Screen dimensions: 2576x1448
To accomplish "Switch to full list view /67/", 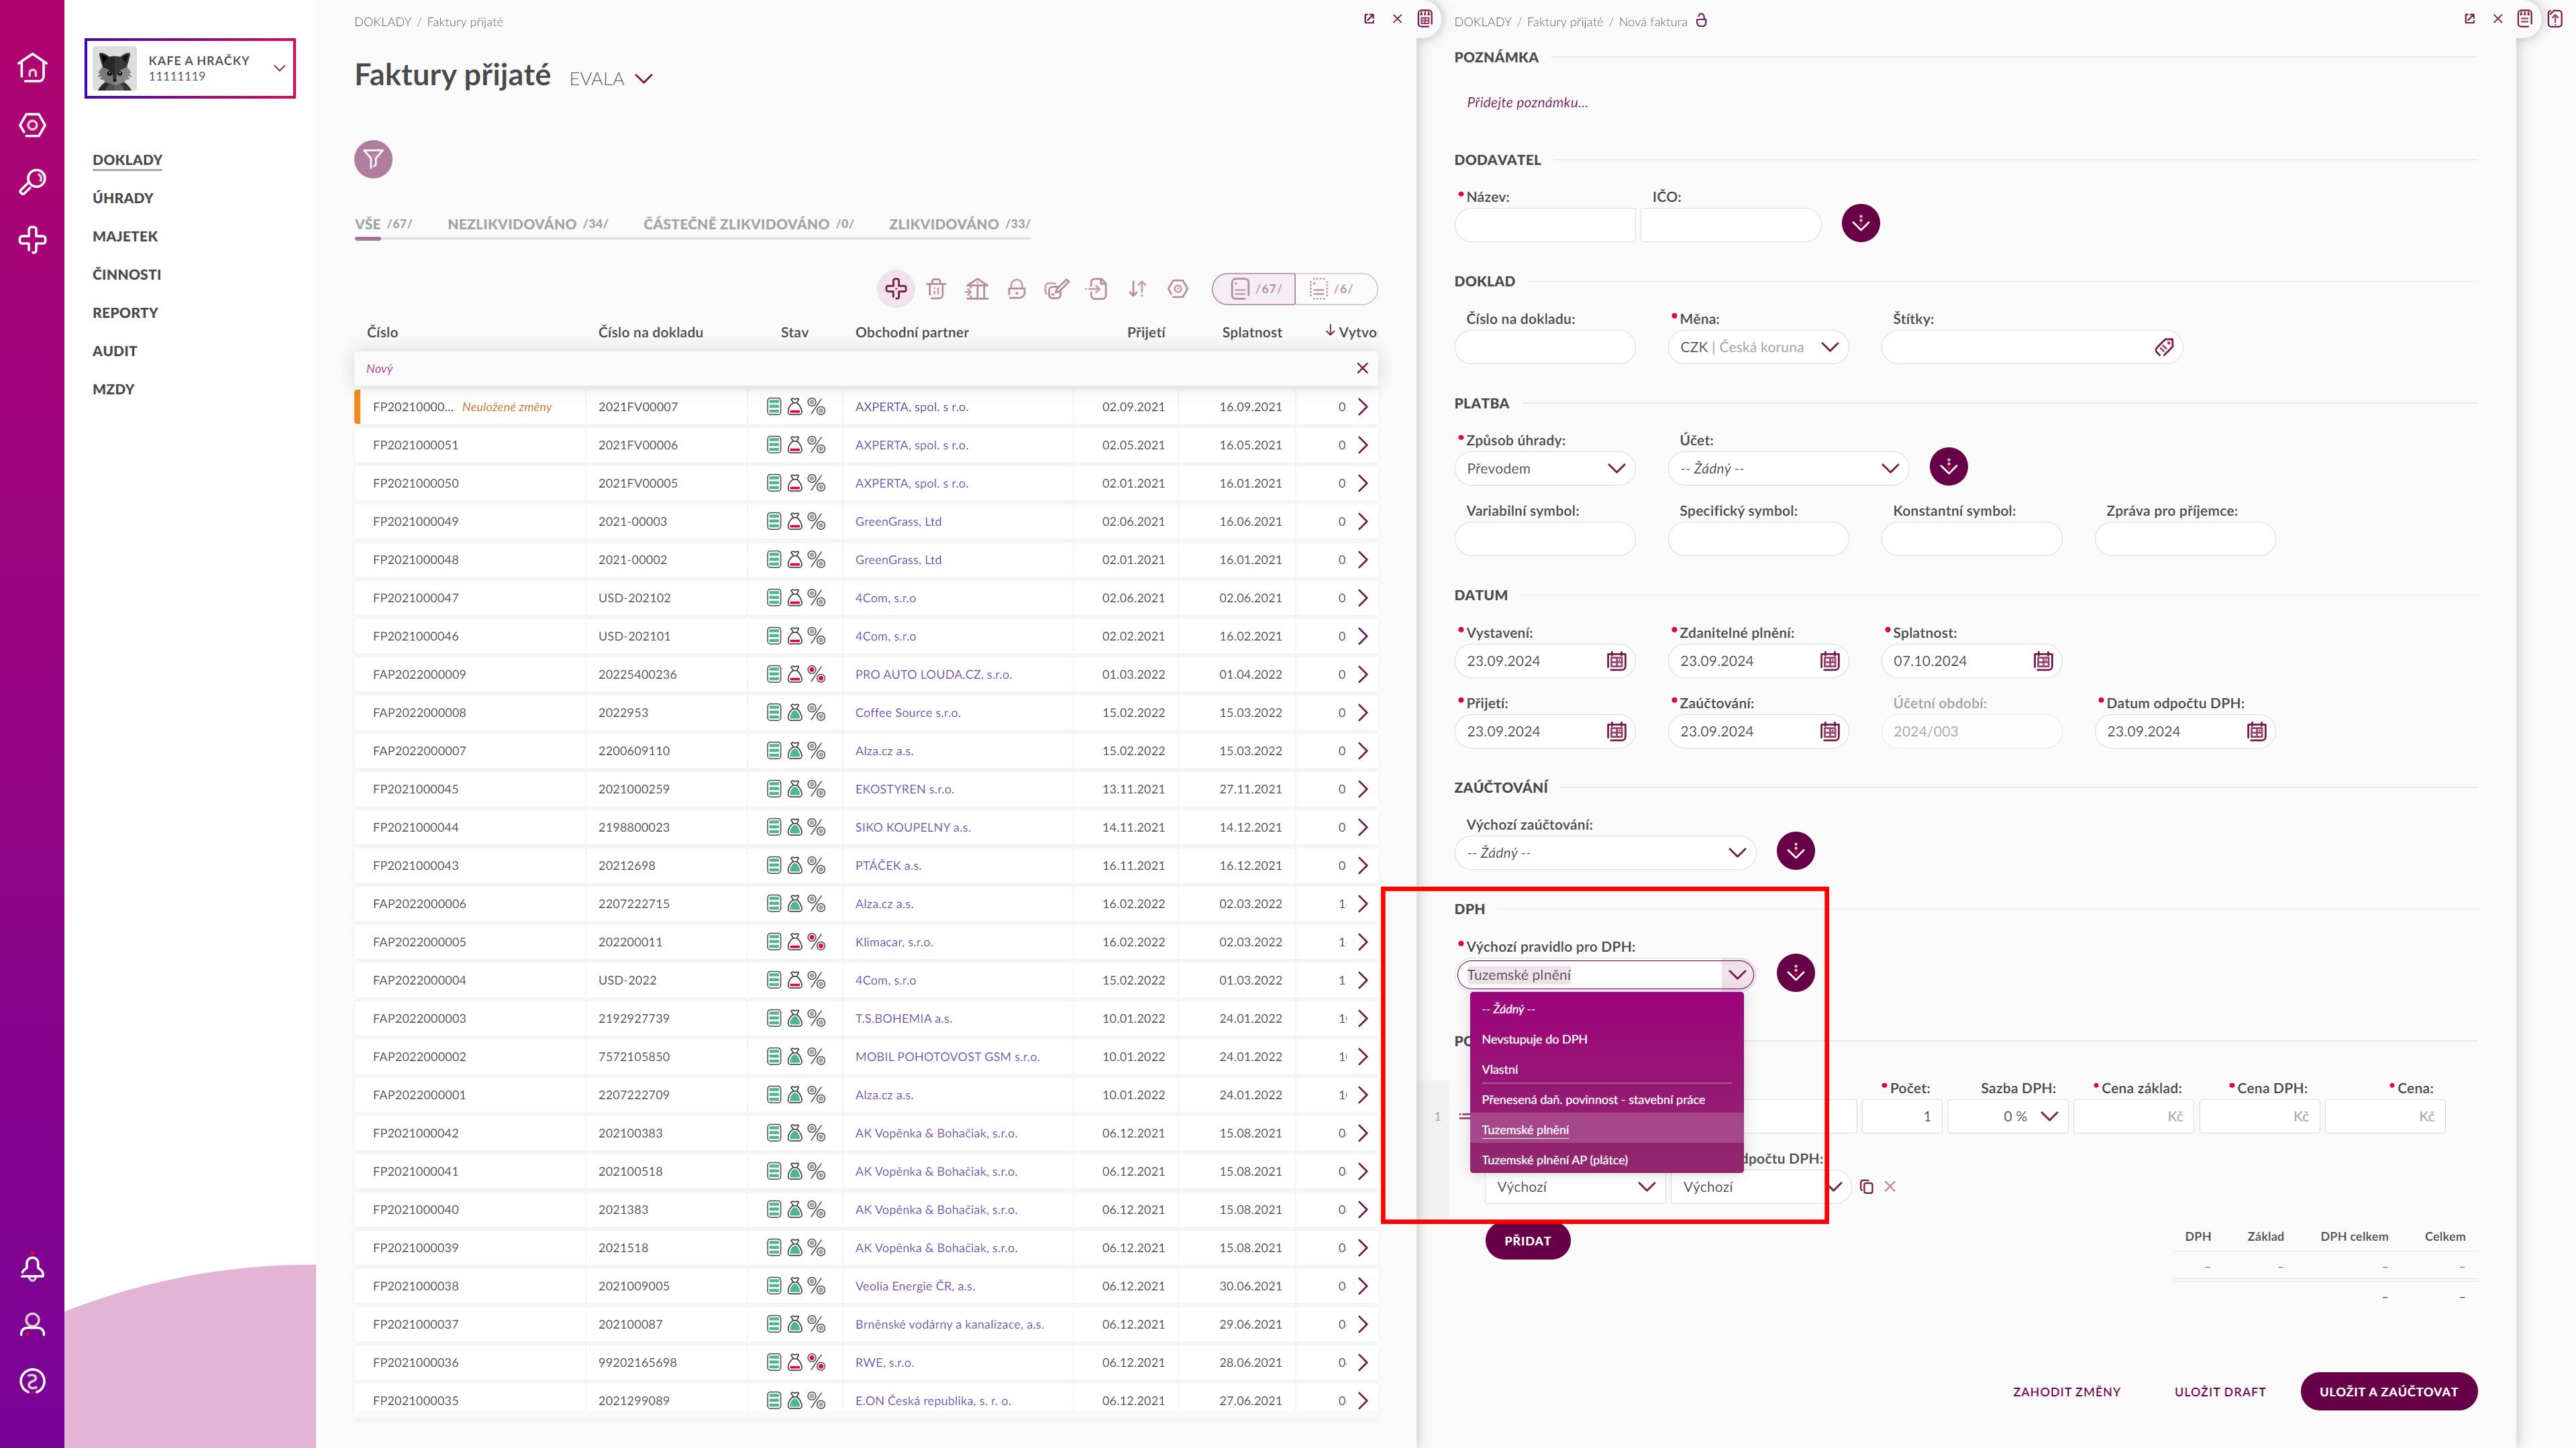I will click(1254, 289).
